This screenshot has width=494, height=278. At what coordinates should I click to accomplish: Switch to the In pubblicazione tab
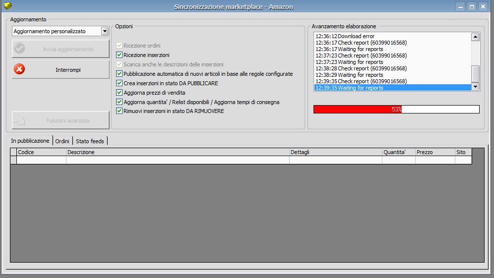30,141
